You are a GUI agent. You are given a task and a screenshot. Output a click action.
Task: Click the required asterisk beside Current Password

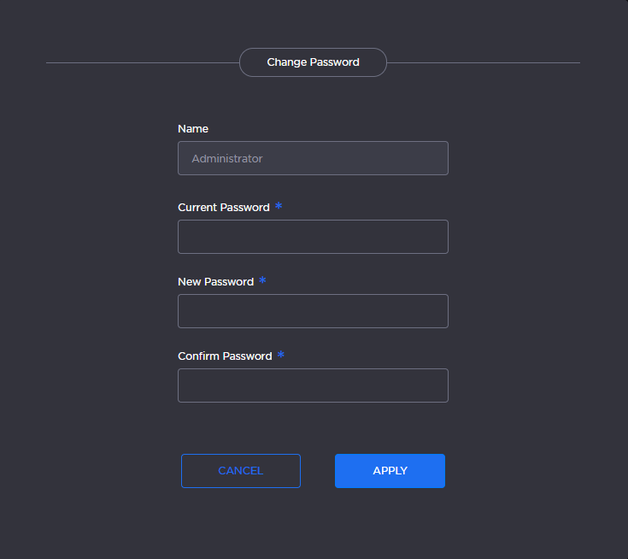(279, 207)
